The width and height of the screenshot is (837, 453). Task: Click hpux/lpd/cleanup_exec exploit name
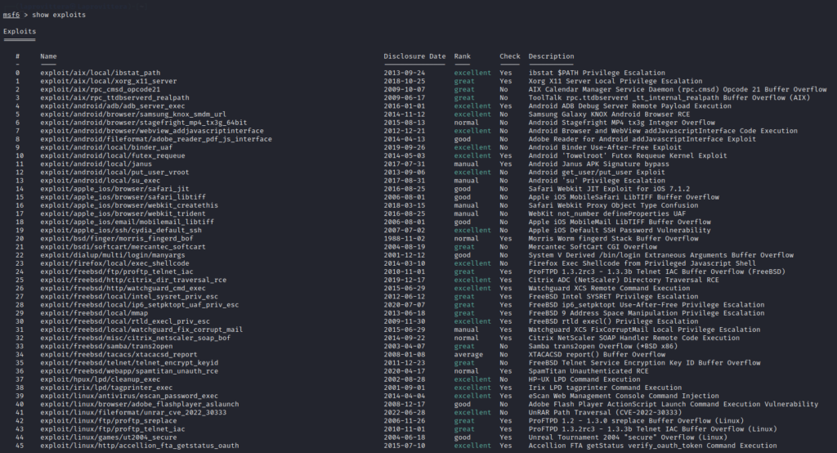[x=100, y=379]
